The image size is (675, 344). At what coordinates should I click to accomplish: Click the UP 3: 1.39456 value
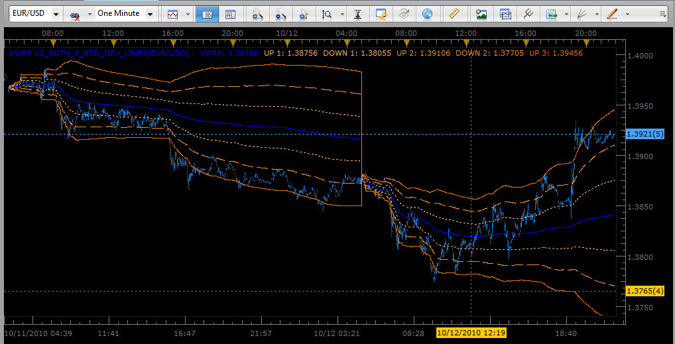(x=556, y=54)
